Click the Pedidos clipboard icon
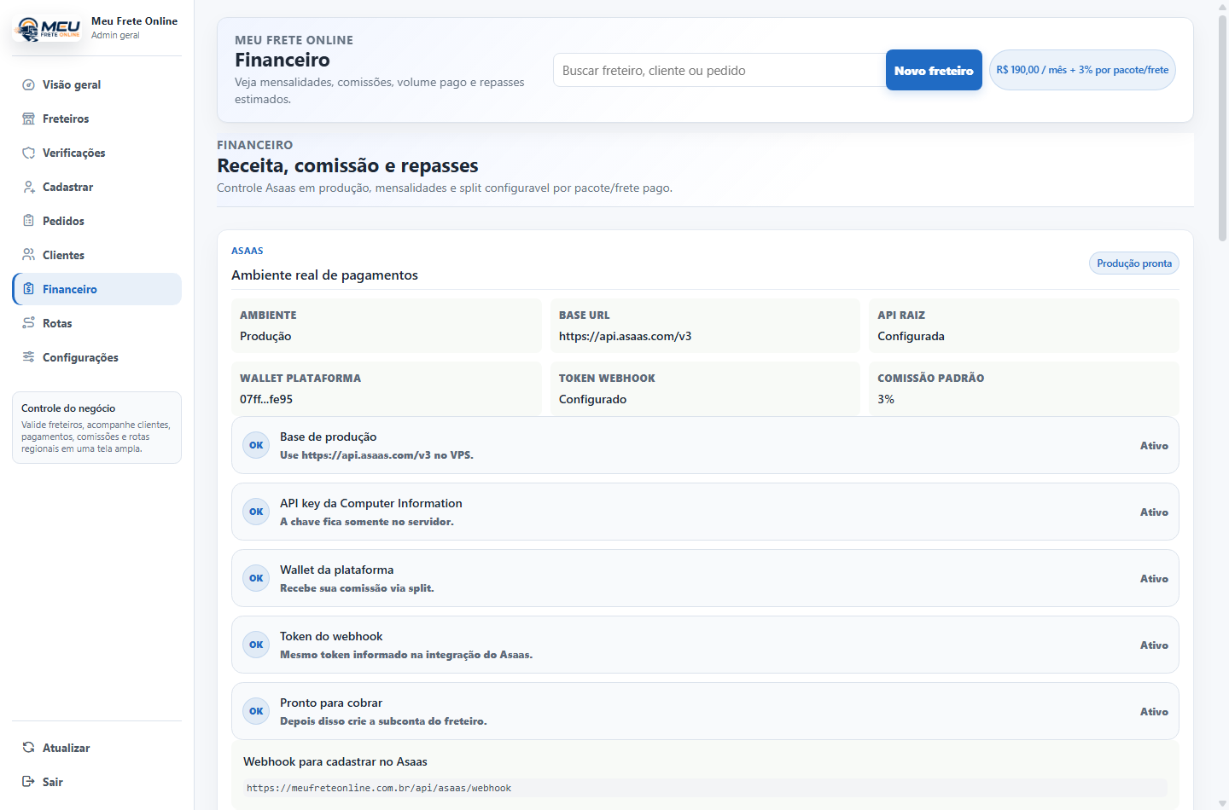Image resolution: width=1229 pixels, height=810 pixels. 28,221
